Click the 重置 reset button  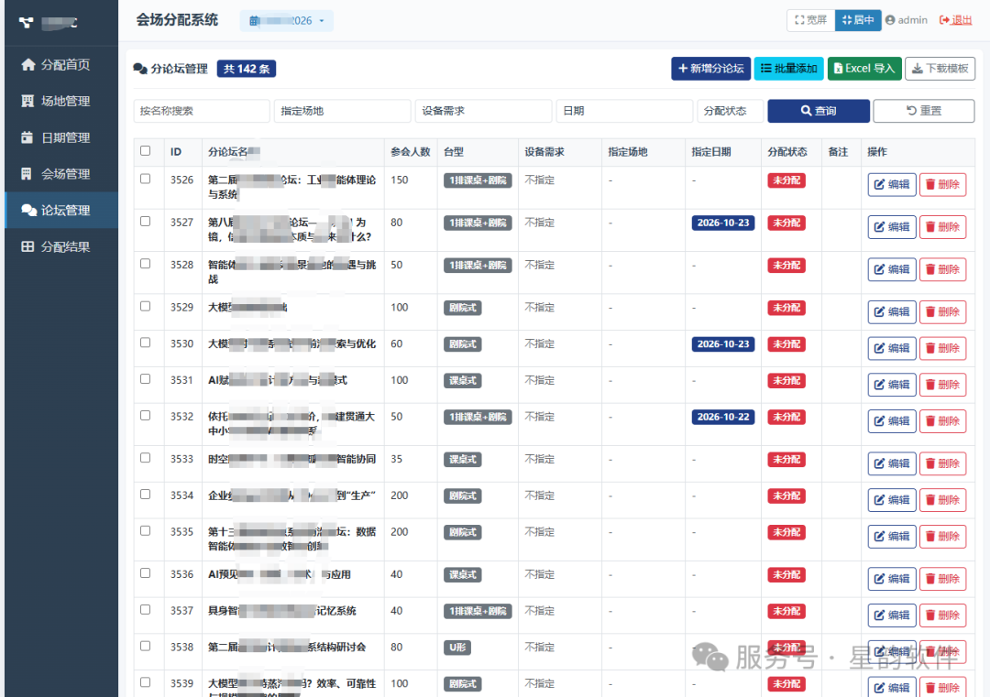pos(924,111)
